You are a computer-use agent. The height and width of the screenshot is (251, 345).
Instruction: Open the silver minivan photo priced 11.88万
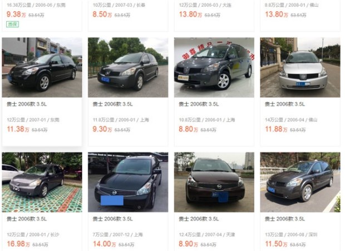tap(300, 67)
